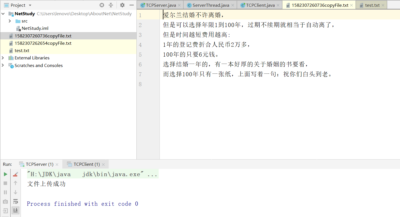Close the TCPServer.java tab
The width and height of the screenshot is (400, 217).
tap(179, 5)
